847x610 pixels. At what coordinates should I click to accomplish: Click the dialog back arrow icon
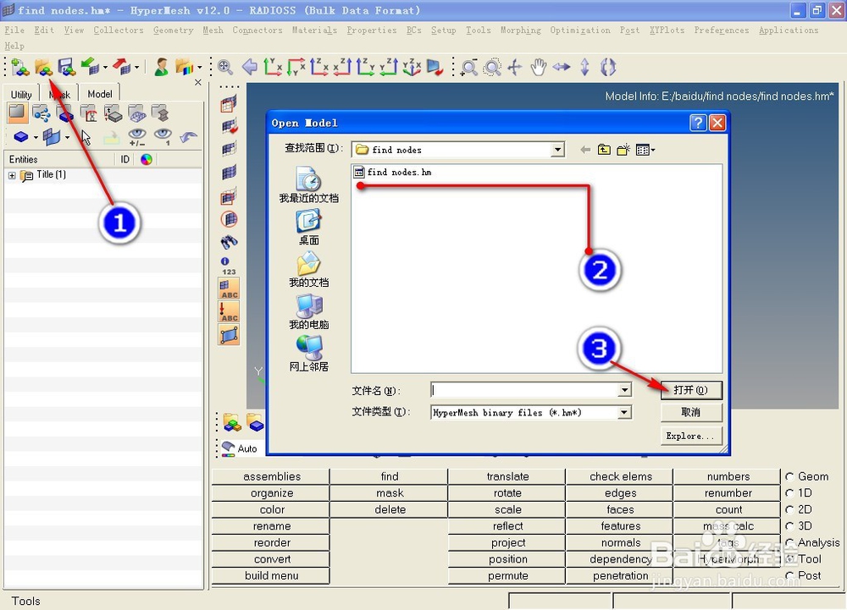coord(585,150)
